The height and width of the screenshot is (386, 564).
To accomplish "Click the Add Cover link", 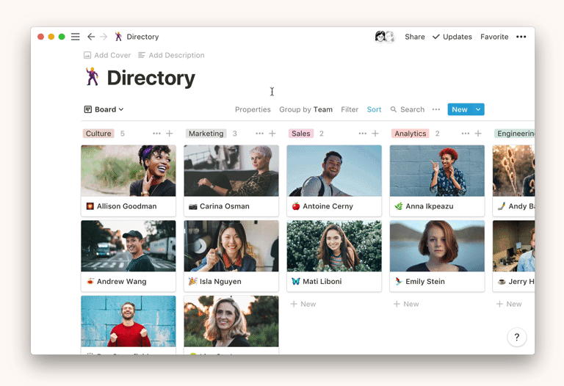I will (x=107, y=55).
